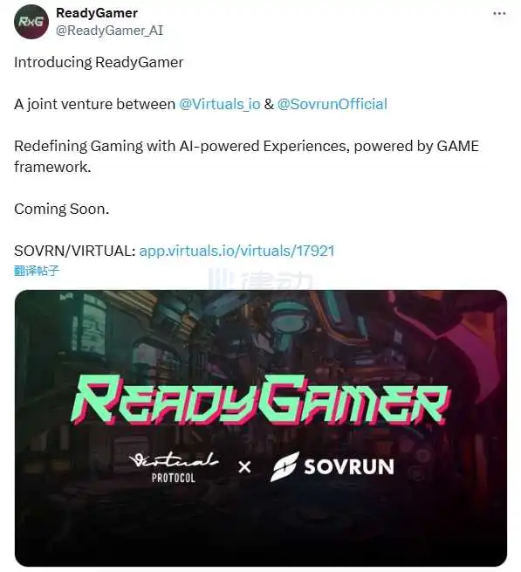Screen dimensions: 521x572
Task: Click the watermark logo above the banner
Action: [x=260, y=280]
